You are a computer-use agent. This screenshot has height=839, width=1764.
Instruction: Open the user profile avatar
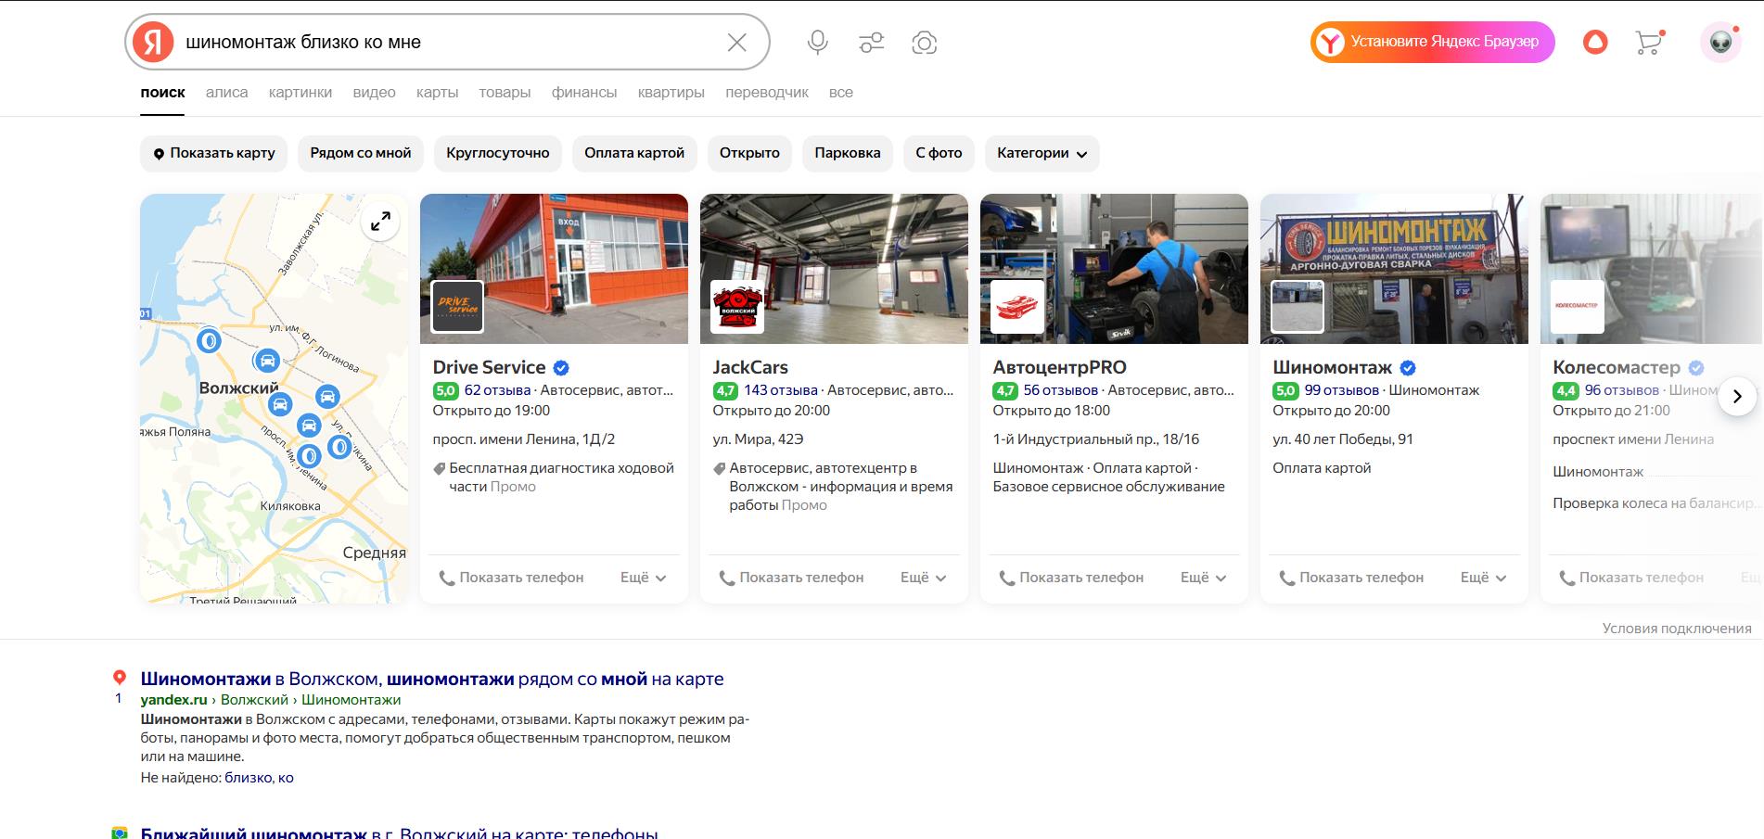(x=1720, y=42)
